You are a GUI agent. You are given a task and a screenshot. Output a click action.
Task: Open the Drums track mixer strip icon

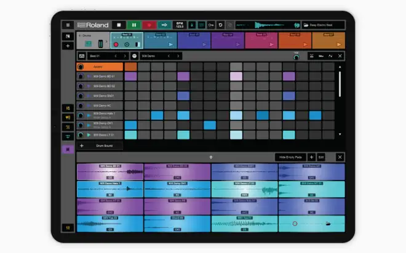pyautogui.click(x=100, y=44)
